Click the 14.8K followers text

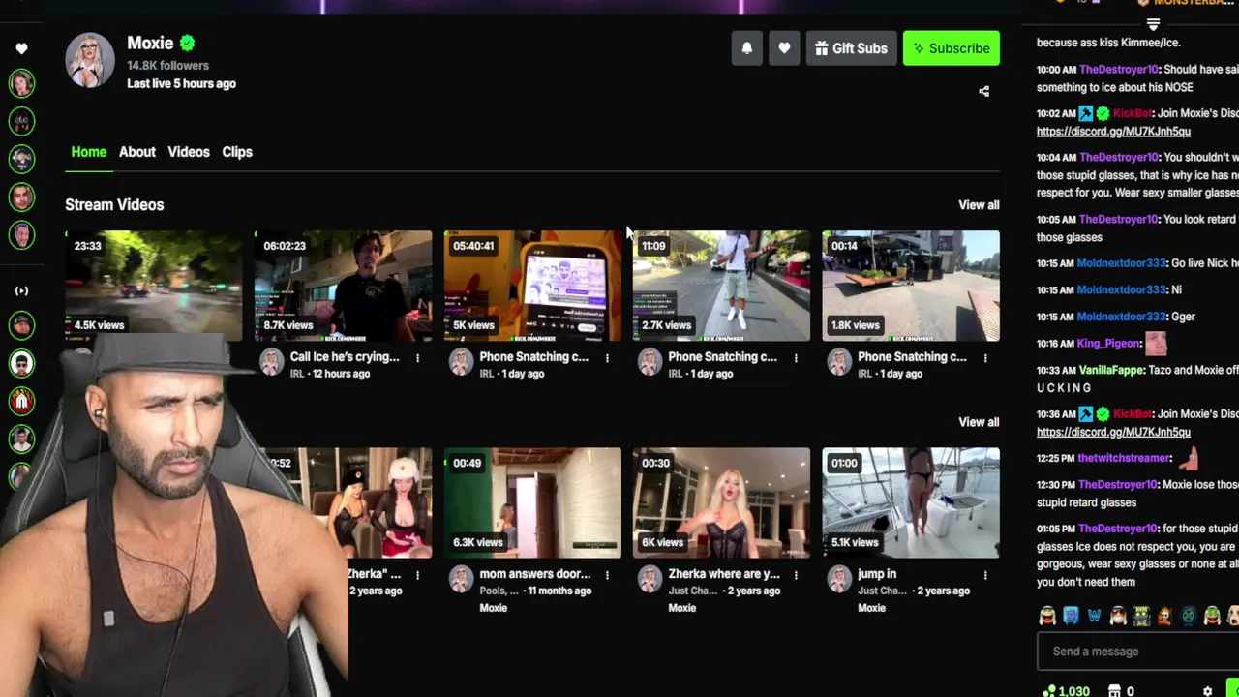pos(167,66)
